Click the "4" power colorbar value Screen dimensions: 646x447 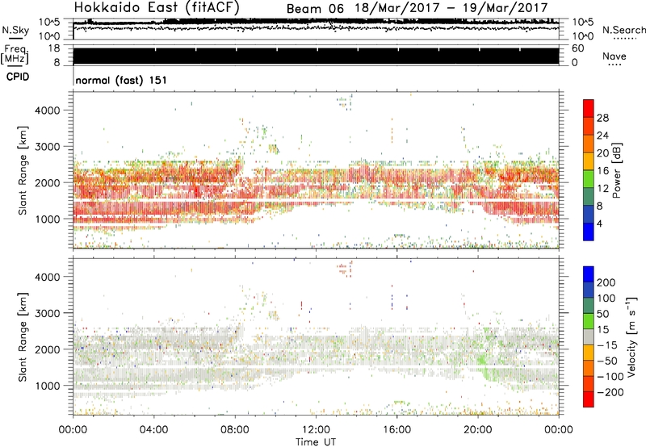tap(599, 223)
